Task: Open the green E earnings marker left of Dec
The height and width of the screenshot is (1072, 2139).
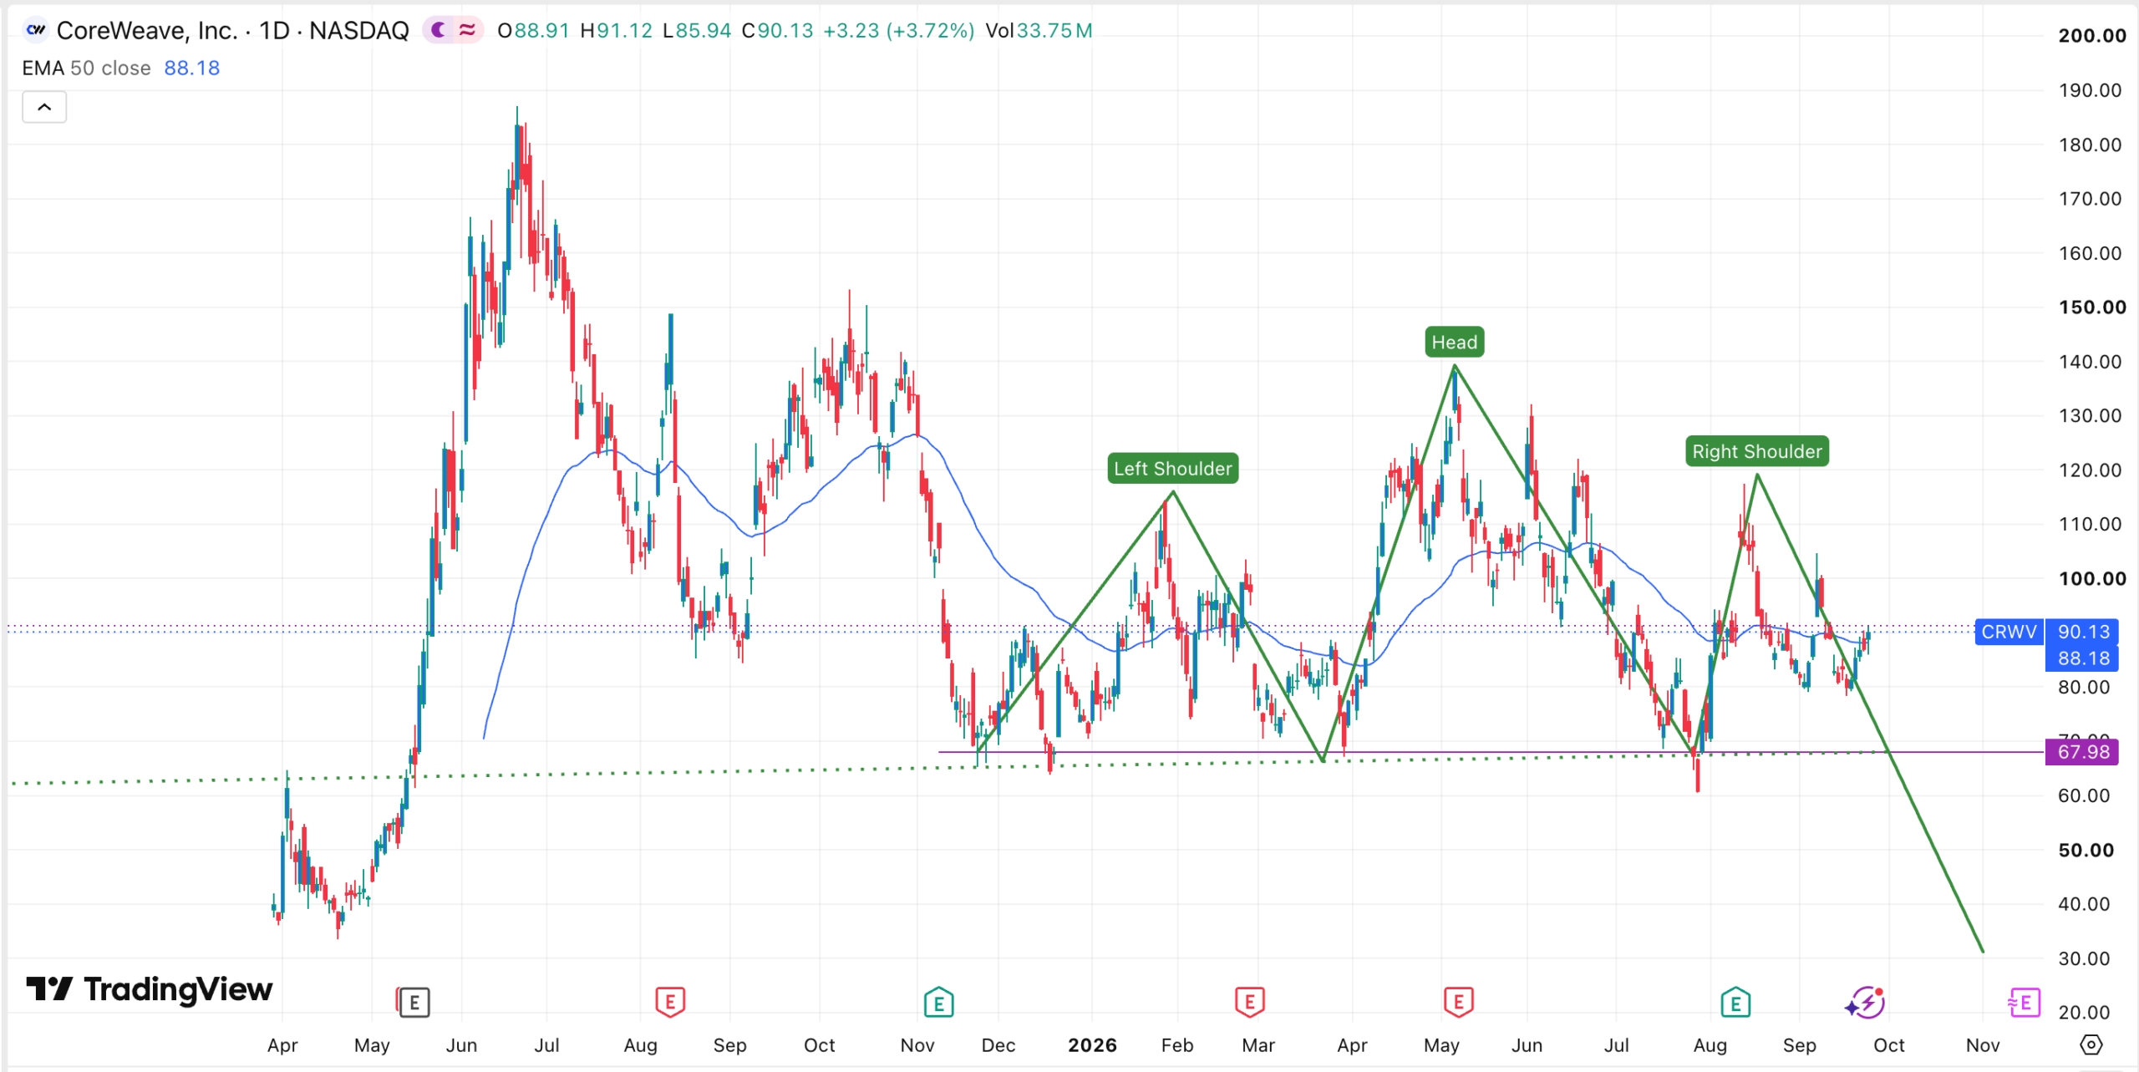Action: (938, 1003)
